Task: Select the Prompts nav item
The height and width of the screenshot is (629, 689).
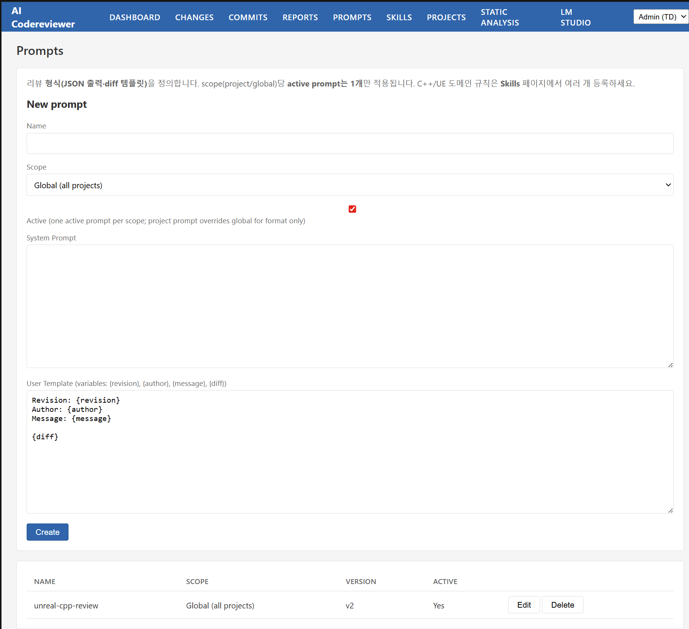Action: point(352,17)
